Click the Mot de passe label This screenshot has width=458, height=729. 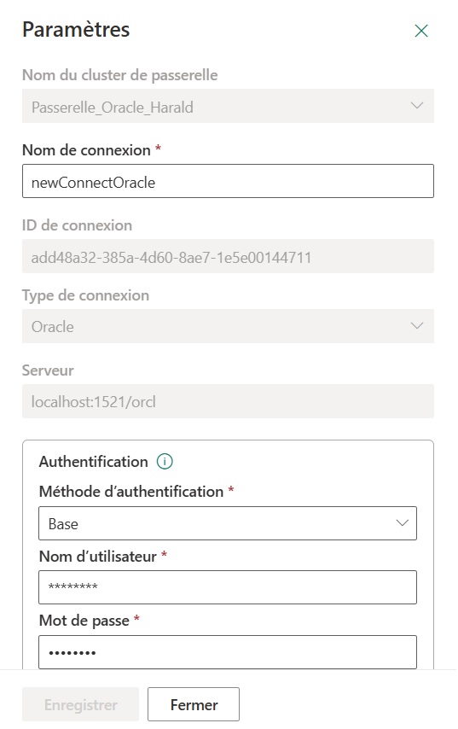(x=84, y=621)
